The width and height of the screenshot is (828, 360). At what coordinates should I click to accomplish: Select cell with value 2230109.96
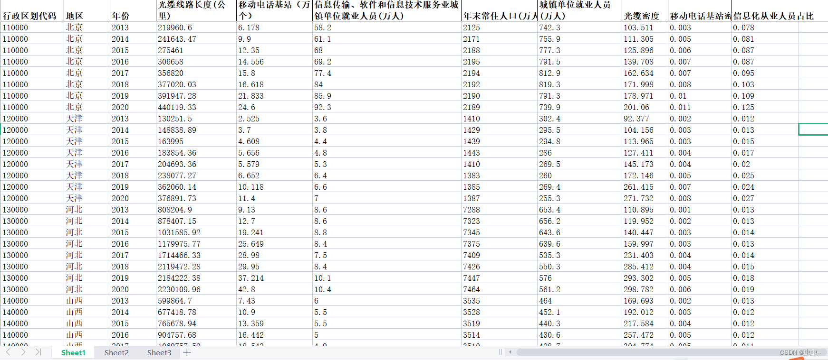point(196,289)
